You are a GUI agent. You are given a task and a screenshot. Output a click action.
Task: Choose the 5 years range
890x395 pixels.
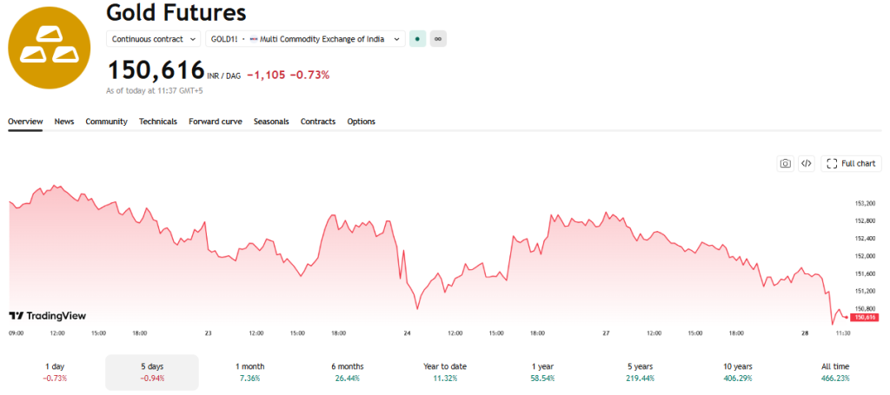[641, 372]
